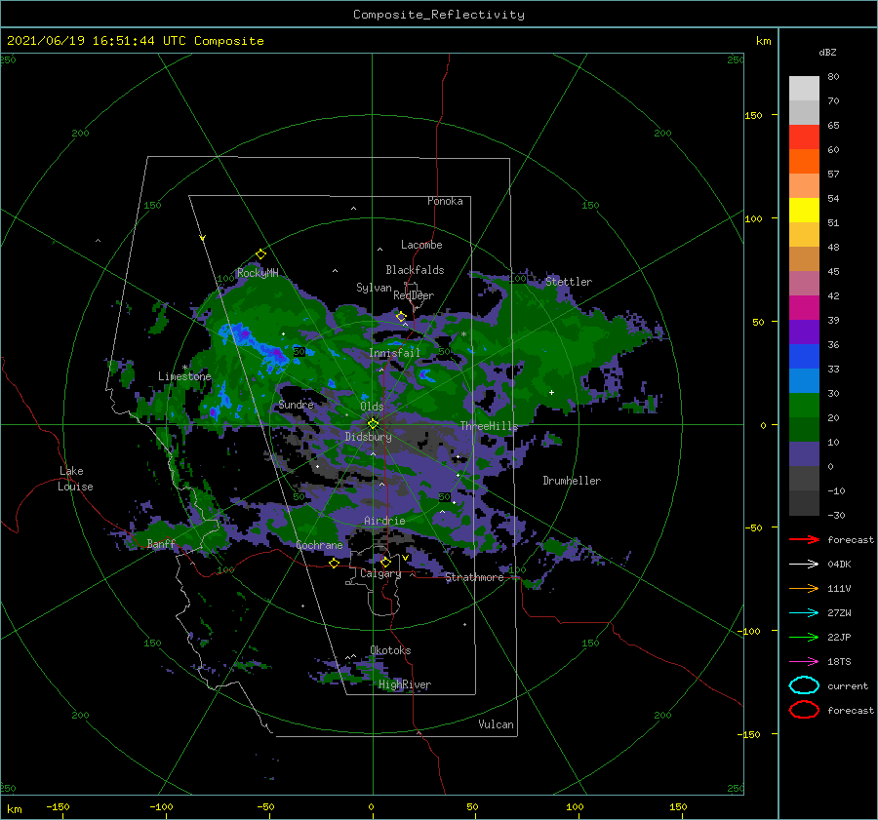Click the Strathmore city label
The image size is (878, 820).
pyautogui.click(x=474, y=577)
